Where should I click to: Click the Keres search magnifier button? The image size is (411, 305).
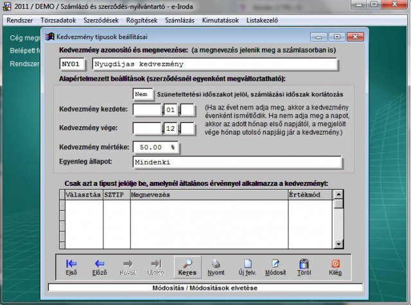pyautogui.click(x=187, y=267)
